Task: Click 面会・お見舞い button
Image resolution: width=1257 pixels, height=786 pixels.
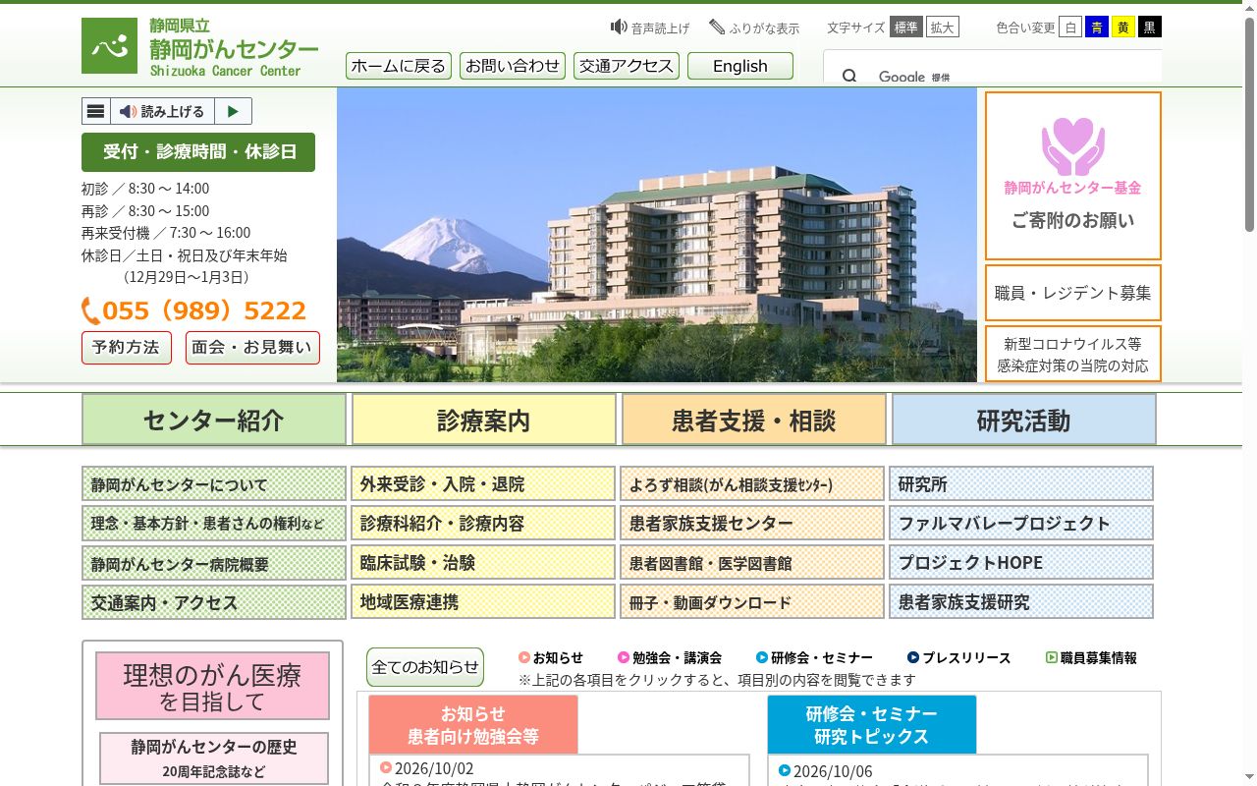Action: (252, 348)
